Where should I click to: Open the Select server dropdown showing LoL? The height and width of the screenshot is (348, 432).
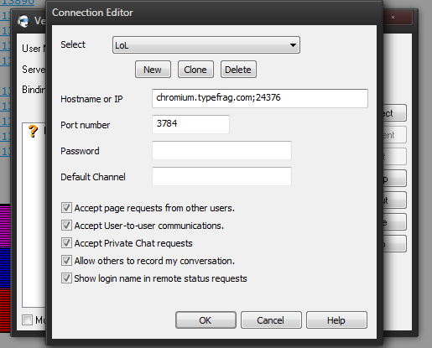(206, 44)
